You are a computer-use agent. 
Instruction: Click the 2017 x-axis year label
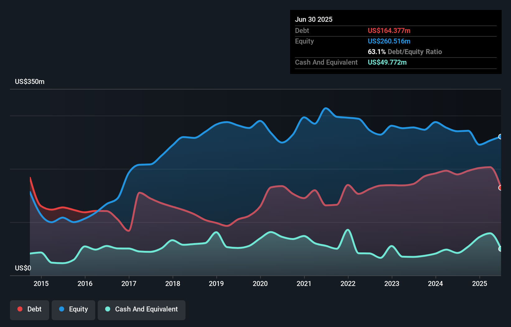coord(129,283)
